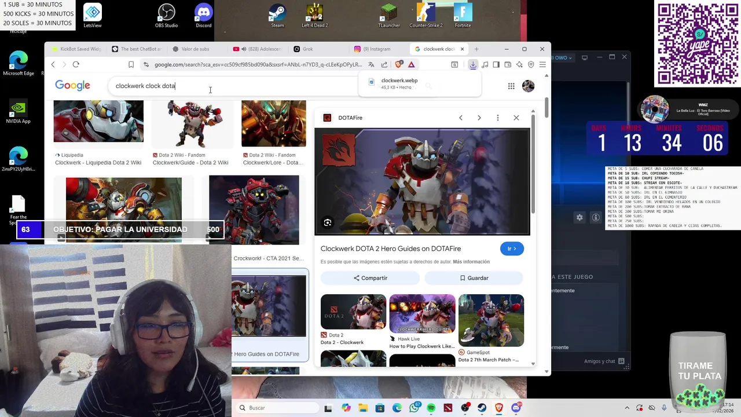Viewport: 741px width, 417px height.
Task: Toggle the browser sidebar panel
Action: (x=496, y=64)
